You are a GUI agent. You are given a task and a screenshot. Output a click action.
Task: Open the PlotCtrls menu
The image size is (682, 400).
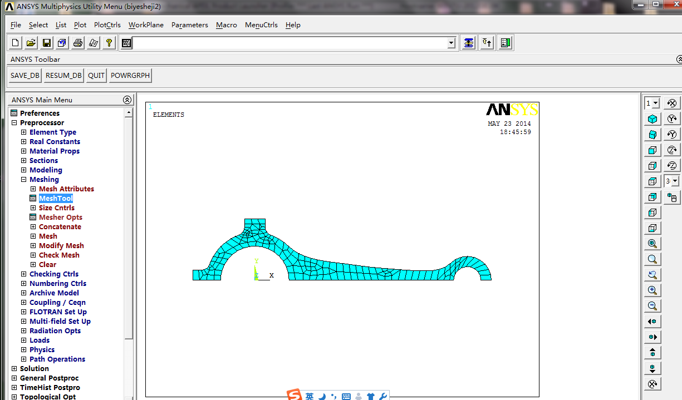[107, 25]
